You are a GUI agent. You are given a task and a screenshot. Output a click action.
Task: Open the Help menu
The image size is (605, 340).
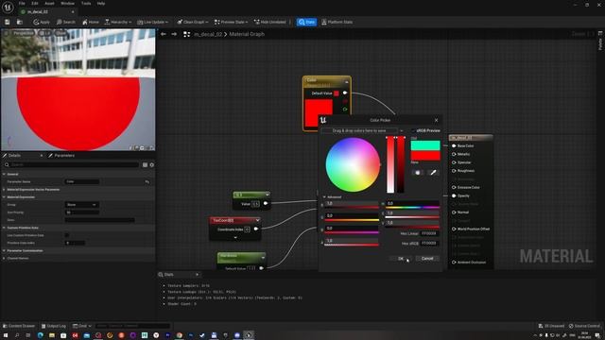(101, 4)
